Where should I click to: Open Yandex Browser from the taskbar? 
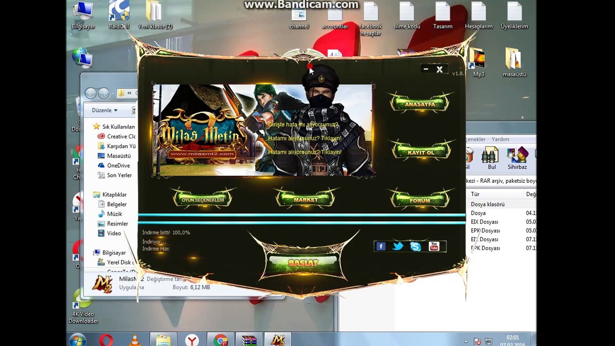[x=192, y=340]
